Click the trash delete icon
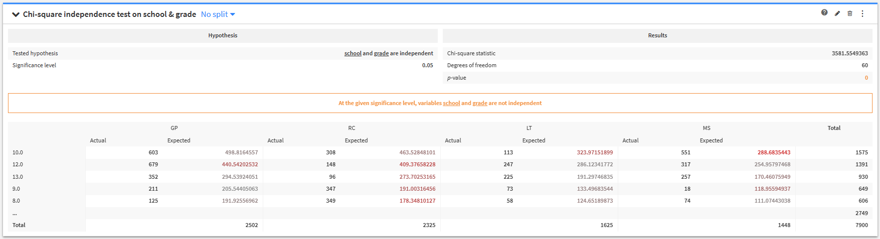Screen dimensions: 880x239 pos(850,13)
